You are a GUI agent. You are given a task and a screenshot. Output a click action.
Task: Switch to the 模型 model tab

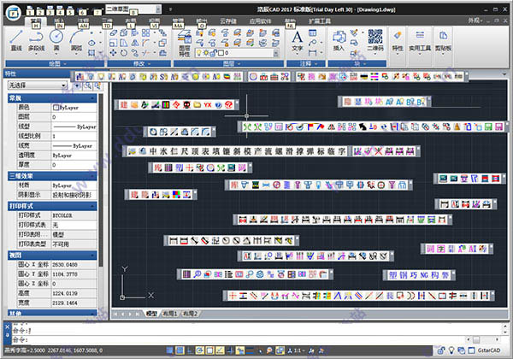click(x=151, y=314)
